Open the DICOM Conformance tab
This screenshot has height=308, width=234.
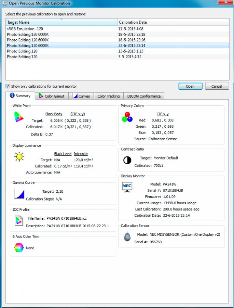pos(144,96)
